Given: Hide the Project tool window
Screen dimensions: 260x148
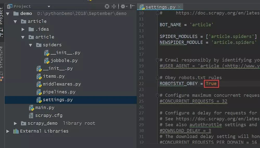Looking at the screenshot, I should 132,6.
